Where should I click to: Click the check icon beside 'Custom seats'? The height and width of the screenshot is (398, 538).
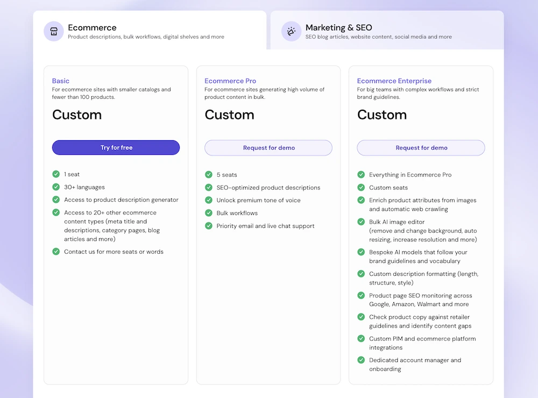[361, 187]
